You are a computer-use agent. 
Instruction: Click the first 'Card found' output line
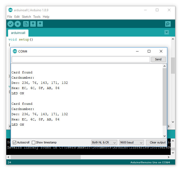pyautogui.click(x=22, y=72)
